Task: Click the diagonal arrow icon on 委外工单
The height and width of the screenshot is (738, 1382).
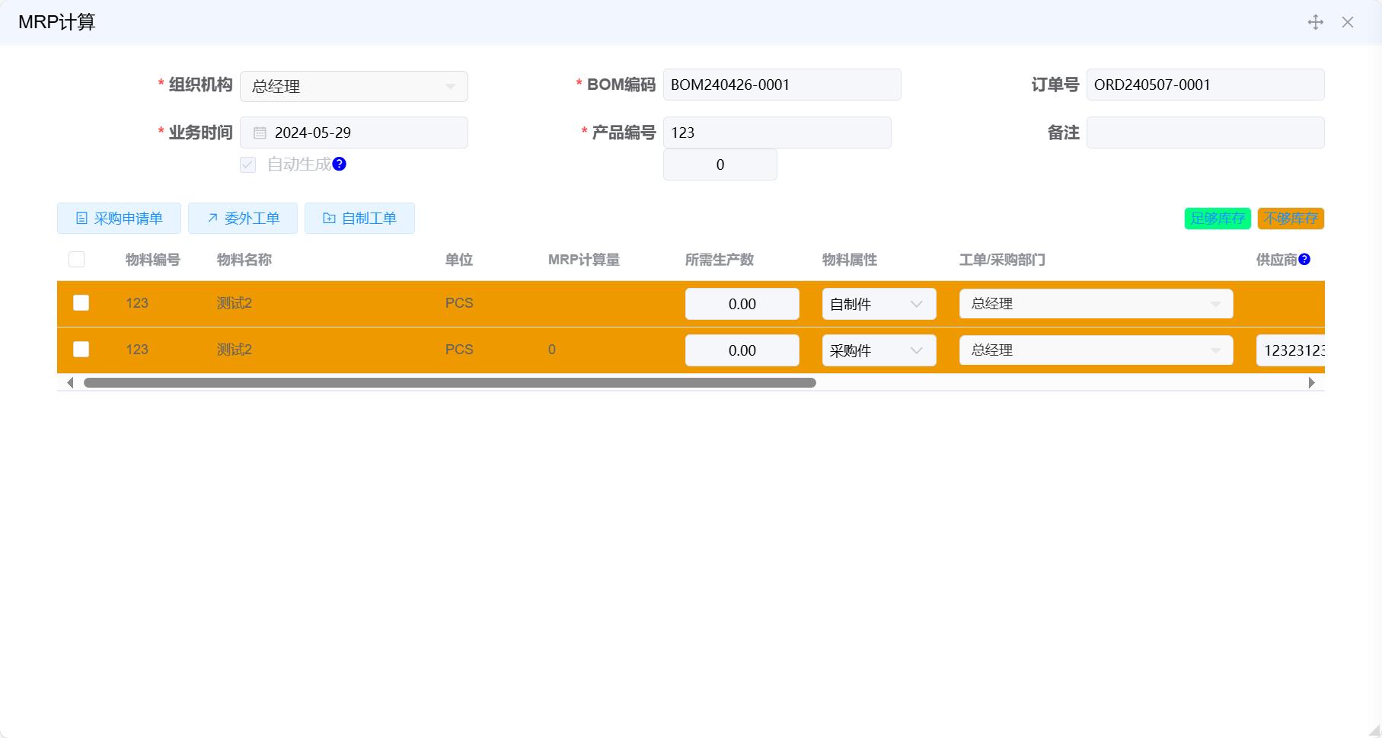Action: [x=211, y=219]
